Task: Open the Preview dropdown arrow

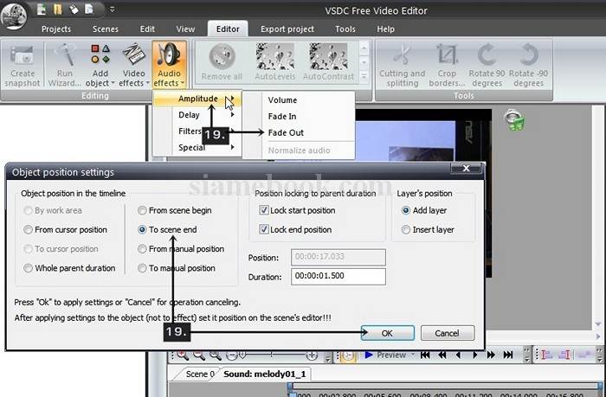Action: (413, 355)
